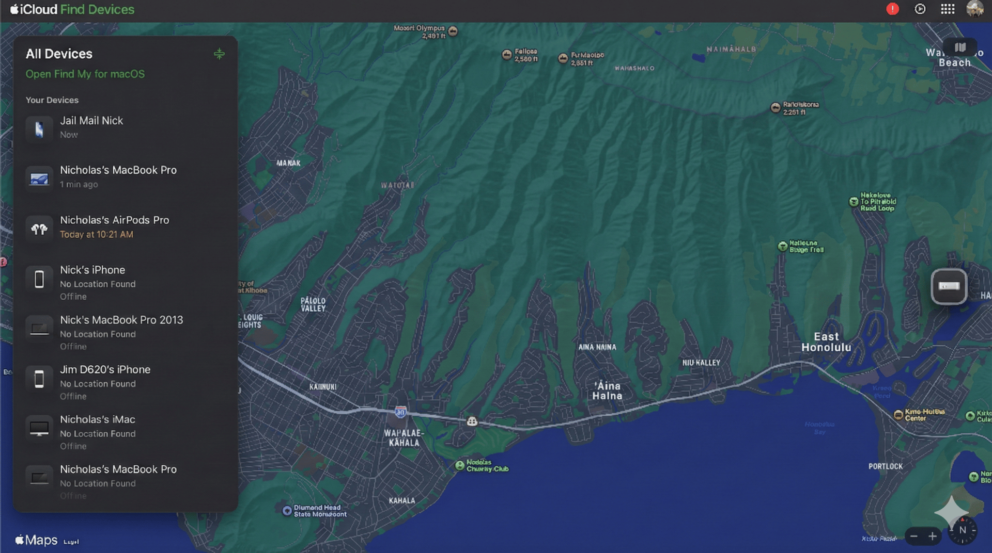The width and height of the screenshot is (992, 553).
Task: Click the Find Devices header title
Action: [97, 9]
